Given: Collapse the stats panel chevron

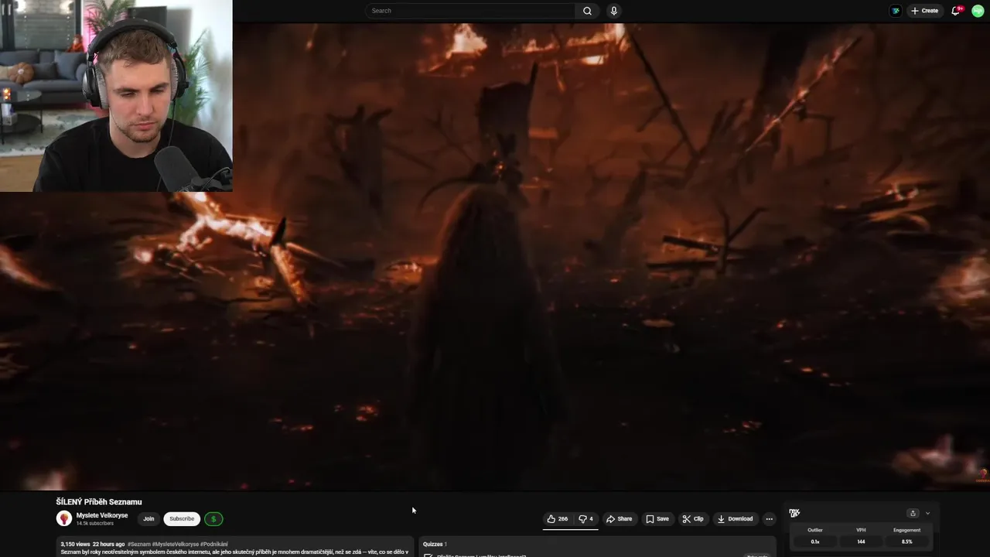Looking at the screenshot, I should [927, 513].
